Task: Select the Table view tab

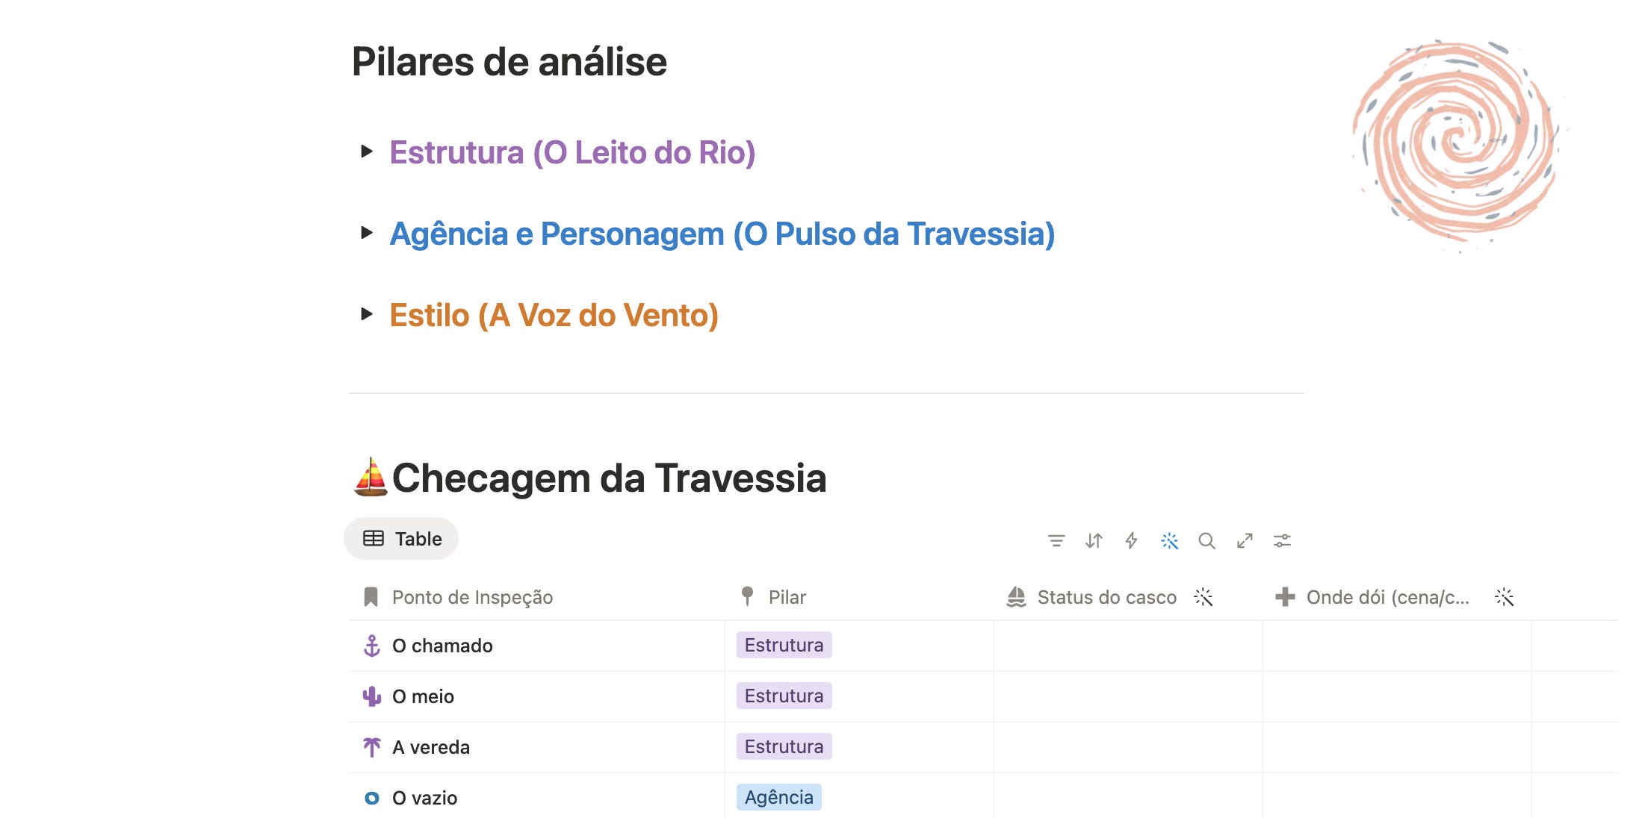Action: click(401, 539)
